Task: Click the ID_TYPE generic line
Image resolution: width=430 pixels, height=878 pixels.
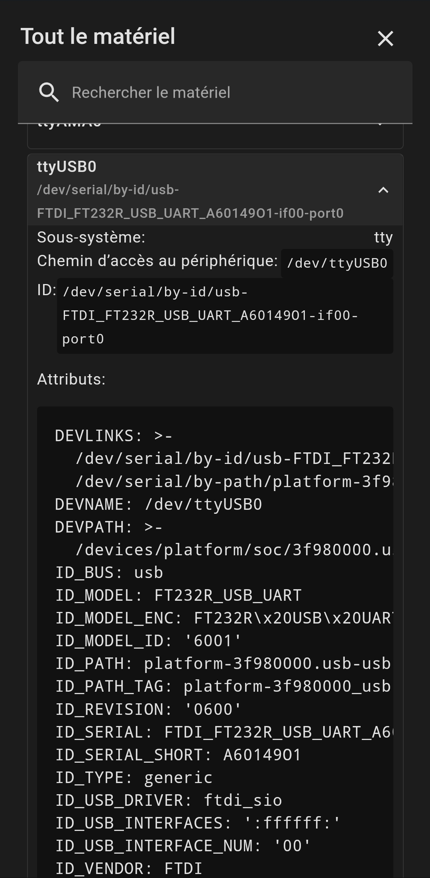Action: [x=134, y=777]
